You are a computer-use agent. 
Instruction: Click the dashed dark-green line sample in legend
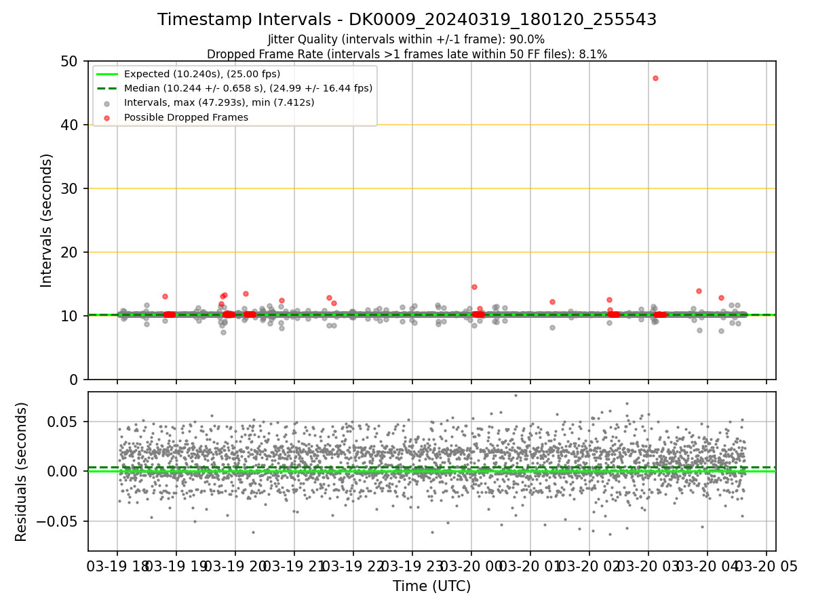(107, 88)
